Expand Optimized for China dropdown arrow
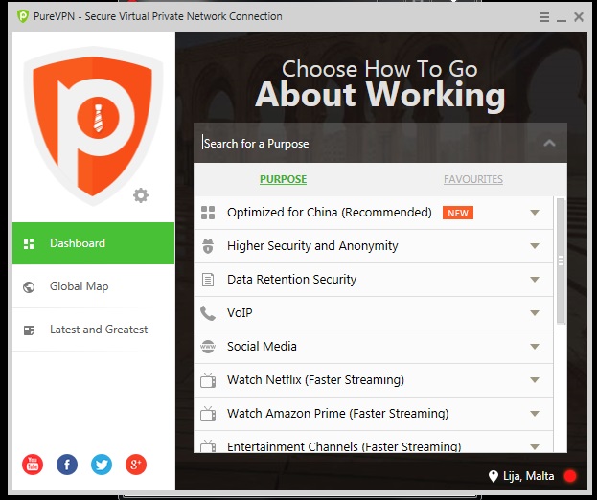597x500 pixels. 535,213
